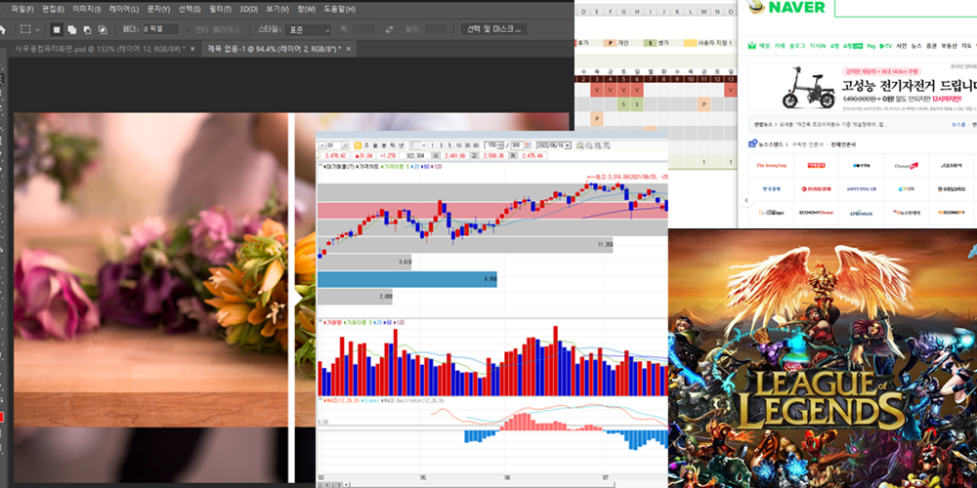
Task: Open the interval number dropdown in the chart toolbar
Action: [424, 145]
